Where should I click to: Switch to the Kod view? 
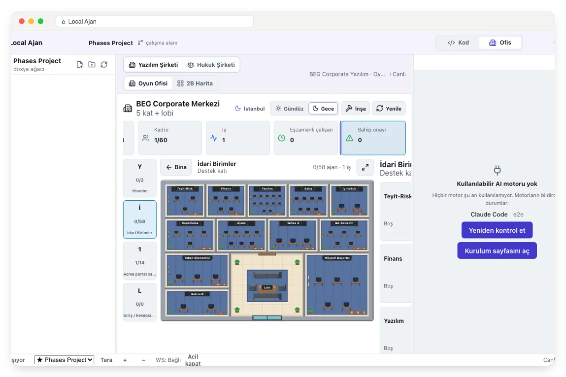pos(458,42)
